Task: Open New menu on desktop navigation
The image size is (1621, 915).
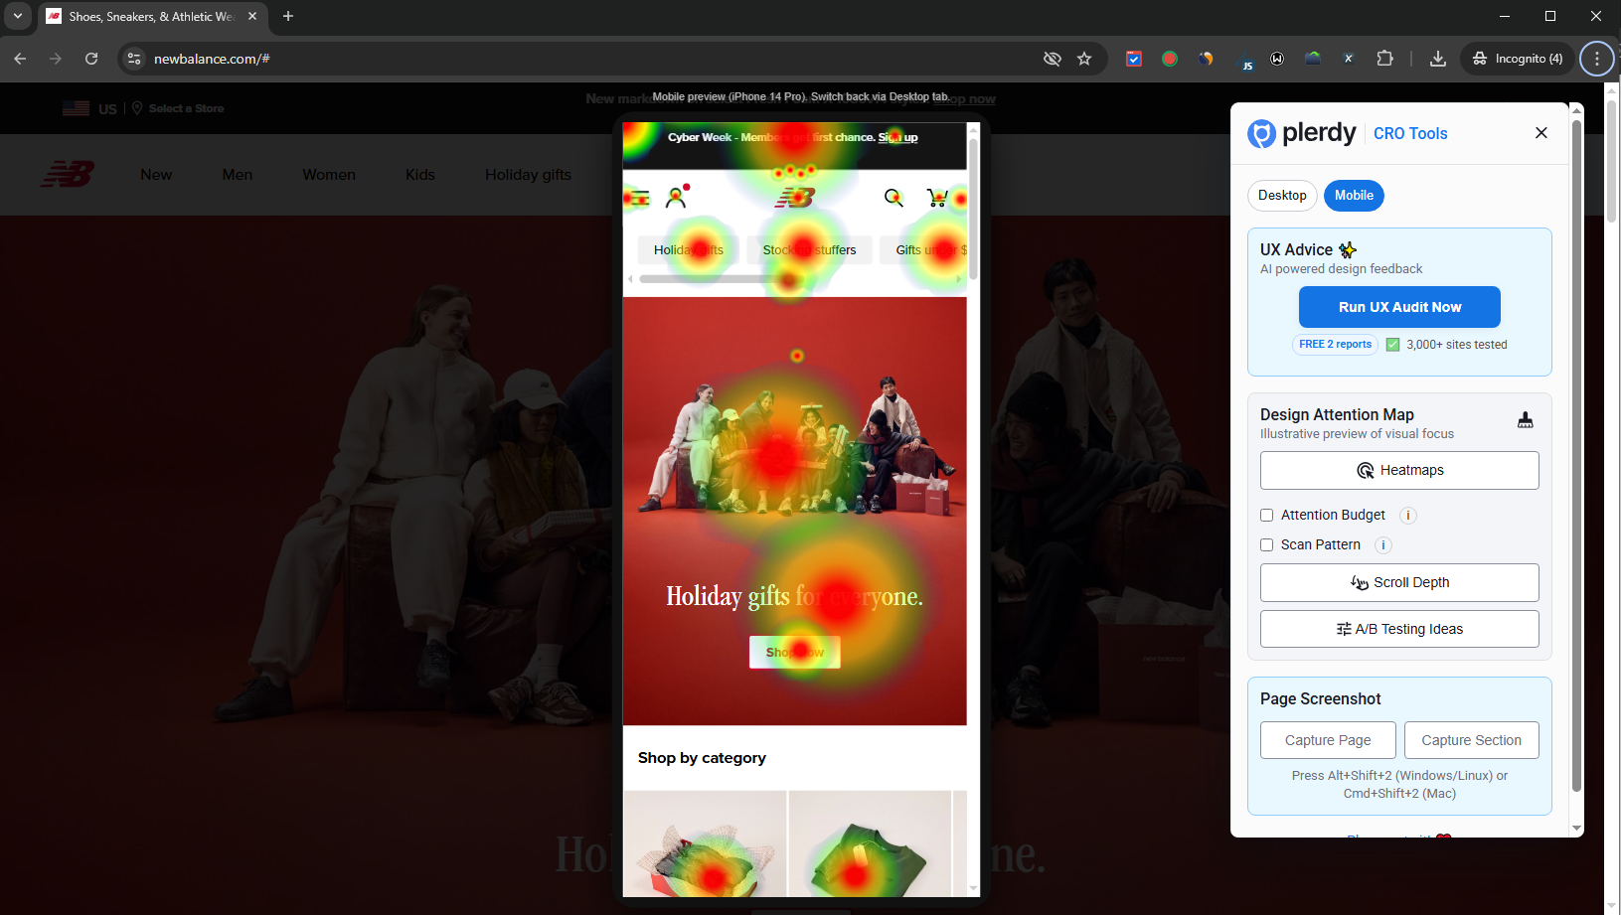Action: click(x=156, y=175)
